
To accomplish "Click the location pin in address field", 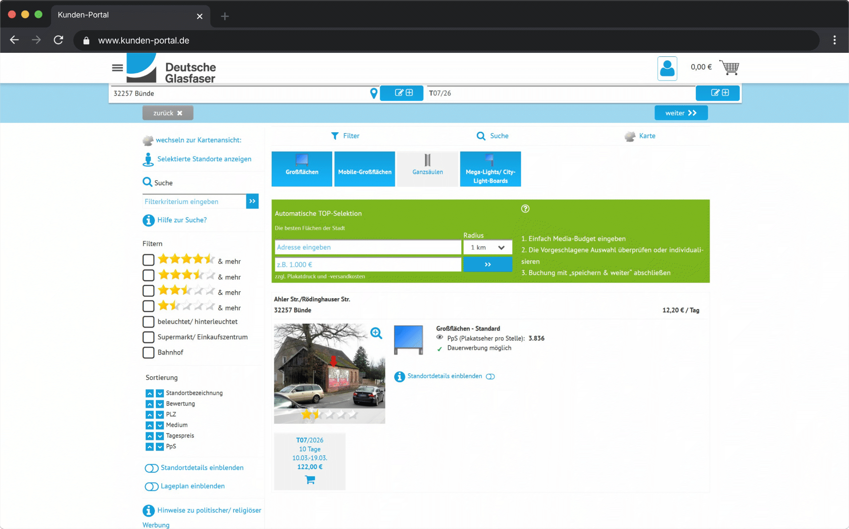I will 373,93.
